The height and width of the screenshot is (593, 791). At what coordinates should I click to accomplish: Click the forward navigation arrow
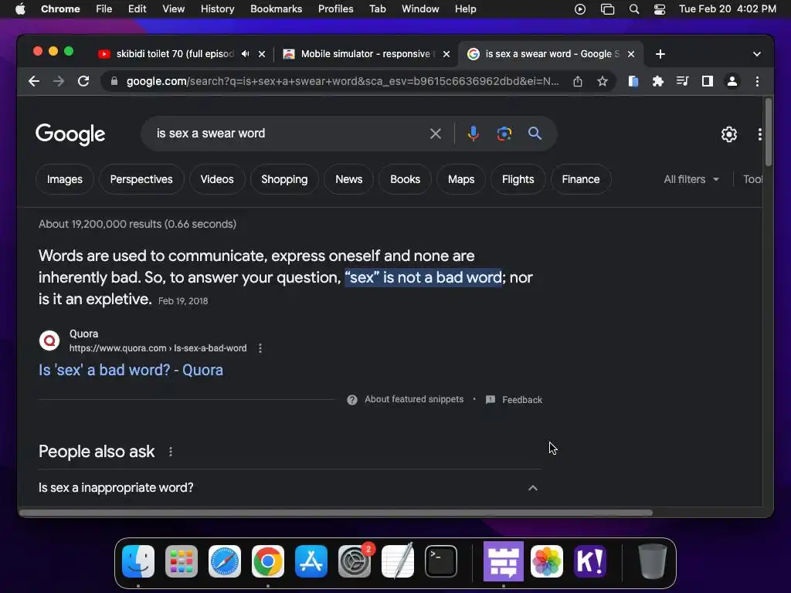[x=59, y=81]
